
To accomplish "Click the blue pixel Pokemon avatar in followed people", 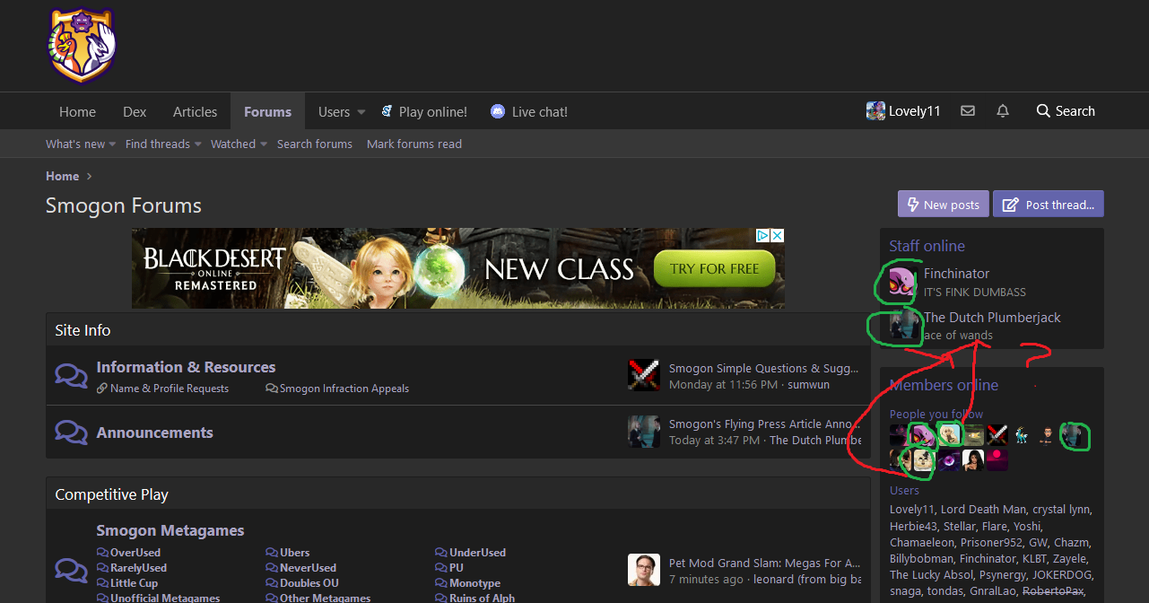I will 1022,435.
